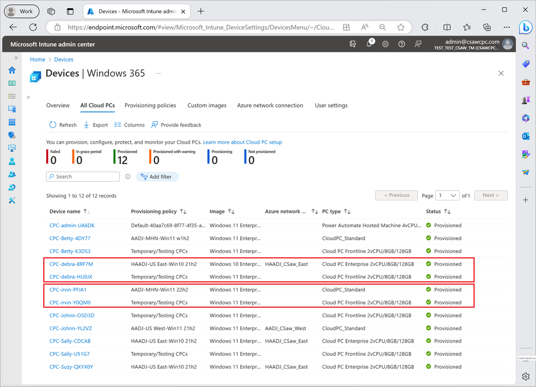
Task: Refresh the Cloud PC list
Action: 63,125
